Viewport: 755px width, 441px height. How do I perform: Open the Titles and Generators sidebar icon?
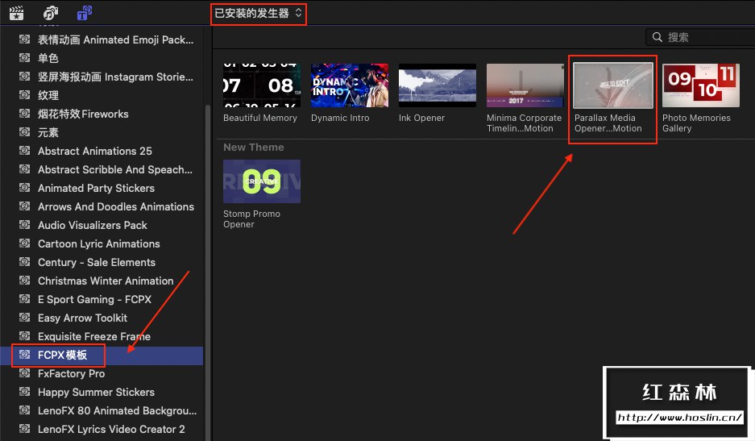85,13
